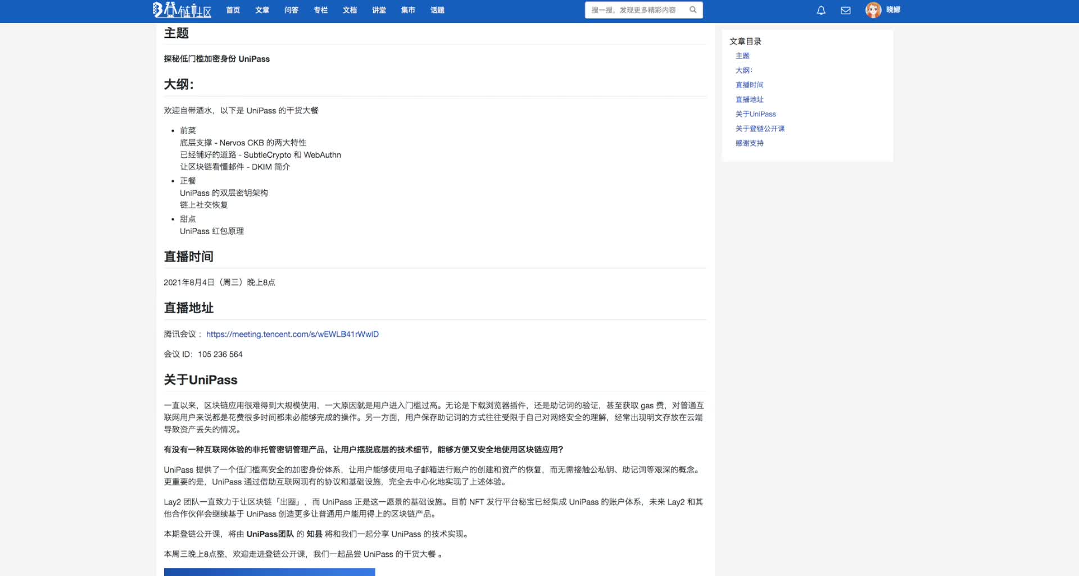This screenshot has width=1079, height=576.
Task: Click the 大纲: article heading
Action: point(179,84)
